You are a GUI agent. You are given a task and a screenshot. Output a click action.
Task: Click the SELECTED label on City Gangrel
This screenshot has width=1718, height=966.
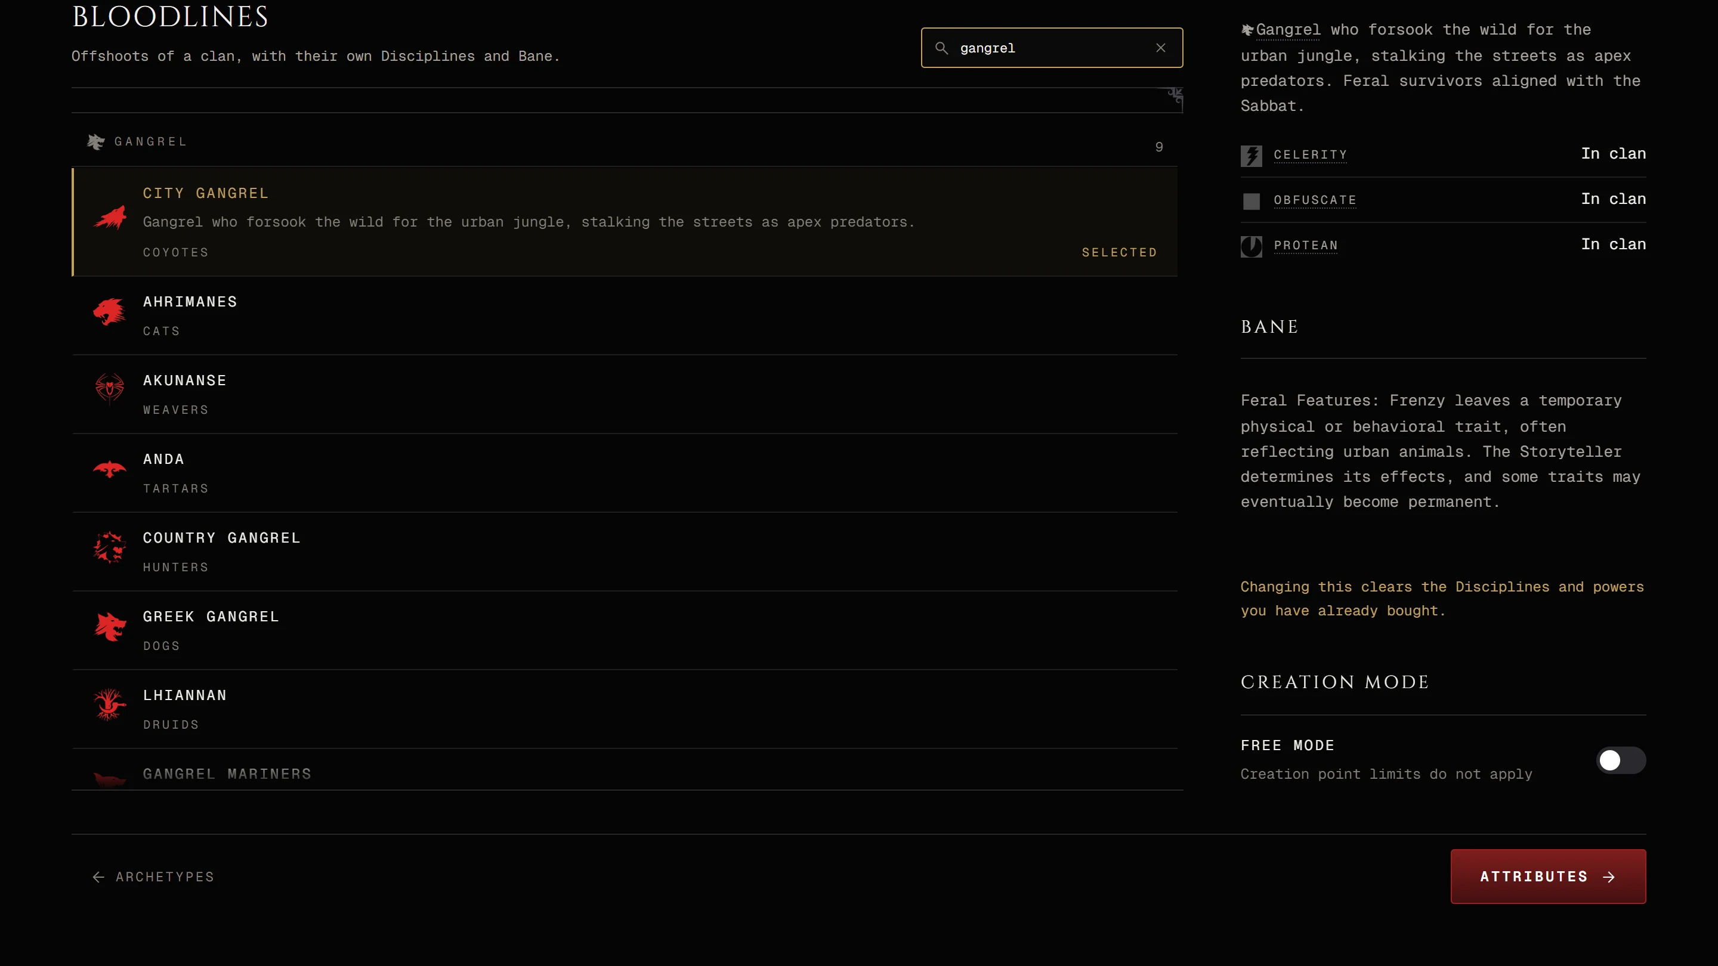pos(1119,253)
